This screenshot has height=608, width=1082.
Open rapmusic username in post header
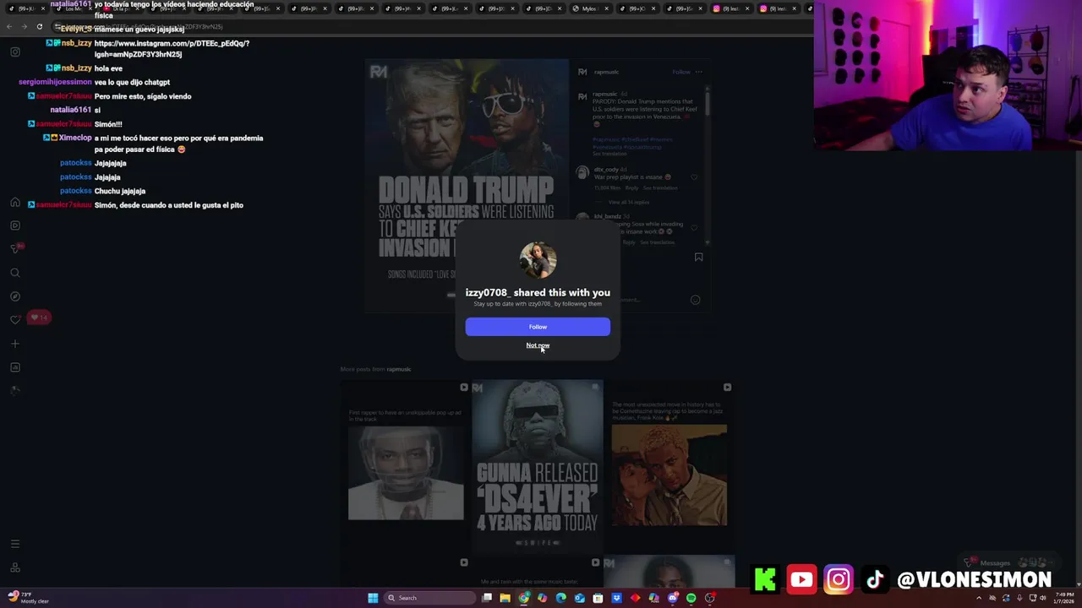606,72
